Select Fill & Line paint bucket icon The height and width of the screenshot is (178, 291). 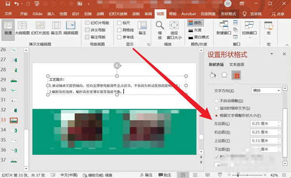point(212,75)
